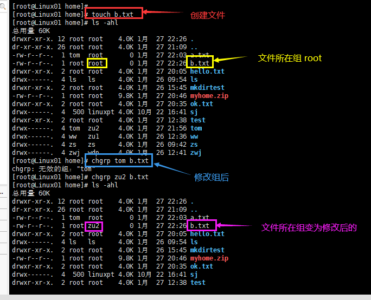Click the "chgrp tom b.txt" command text
Screen dimensions: 371x300
pos(120,161)
